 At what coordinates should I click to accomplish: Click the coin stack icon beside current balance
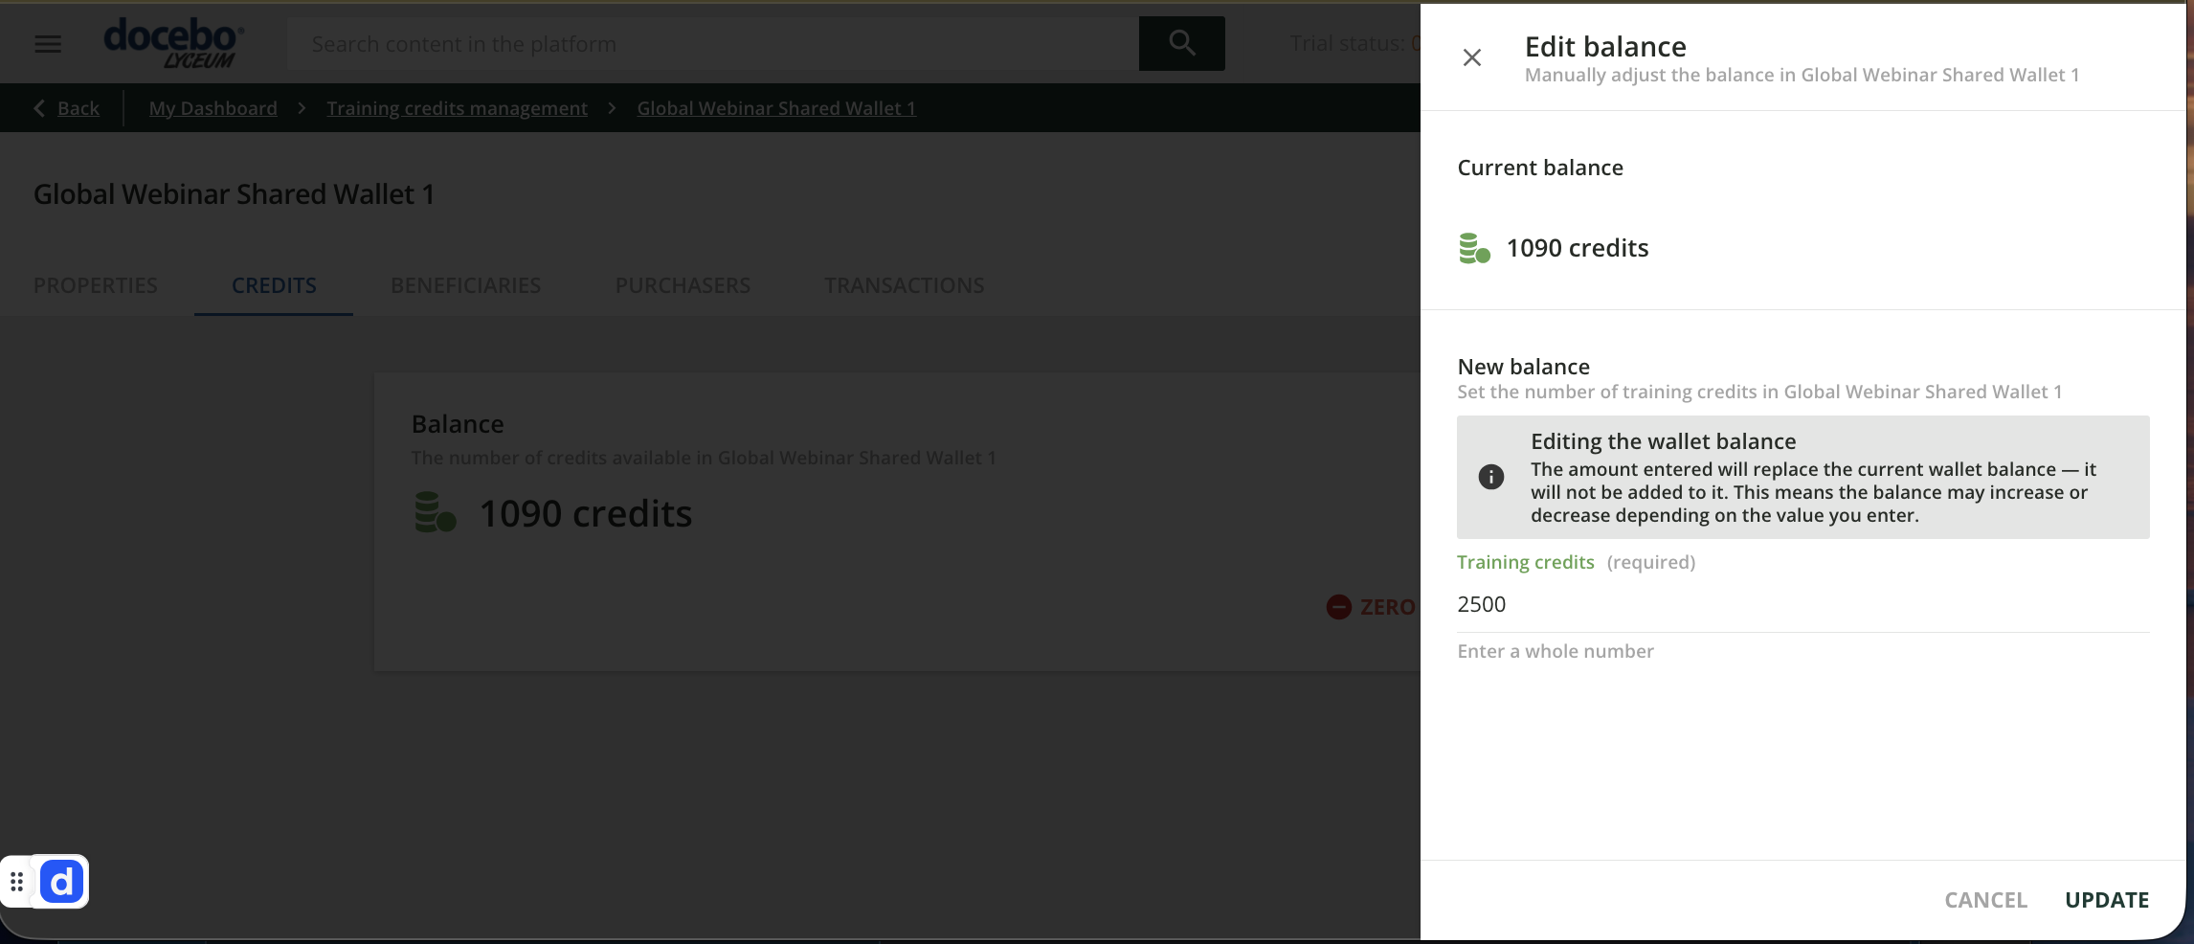pyautogui.click(x=1473, y=249)
